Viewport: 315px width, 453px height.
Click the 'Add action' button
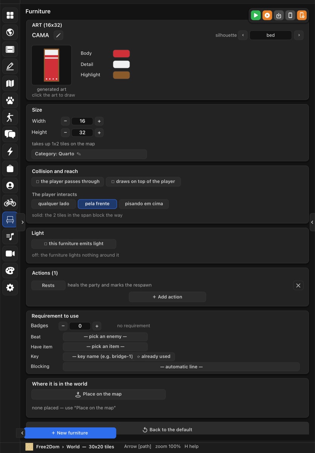tap(167, 297)
